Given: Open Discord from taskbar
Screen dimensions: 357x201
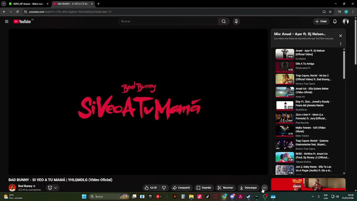Looking at the screenshot, I should point(232,197).
